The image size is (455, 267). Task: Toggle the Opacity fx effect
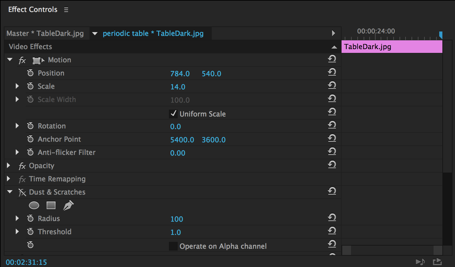click(22, 166)
